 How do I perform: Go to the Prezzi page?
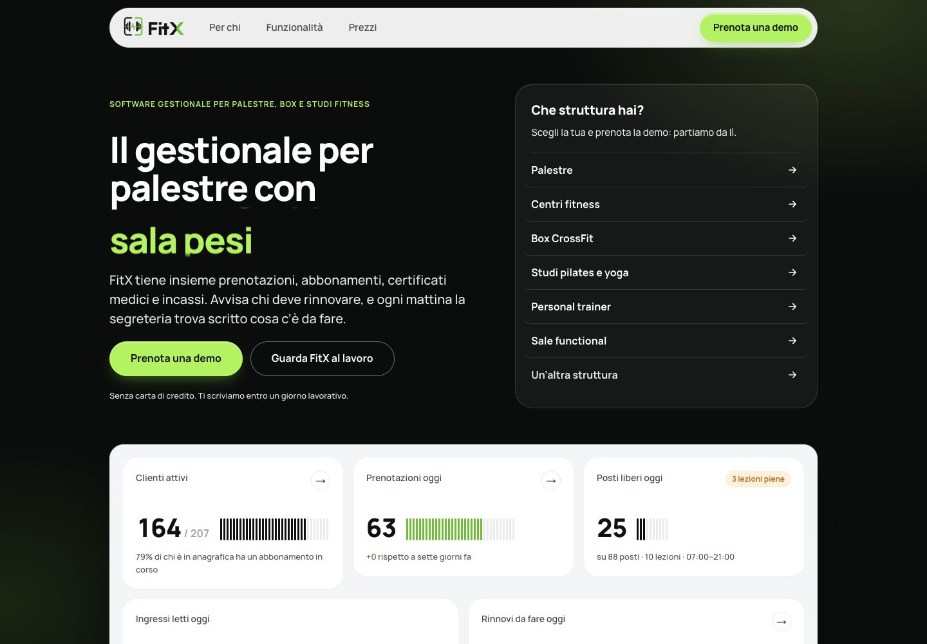click(362, 28)
